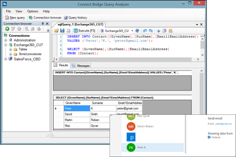
Task: Open the tab list dropdown arrow next to query tab
Action: pyautogui.click(x=197, y=24)
